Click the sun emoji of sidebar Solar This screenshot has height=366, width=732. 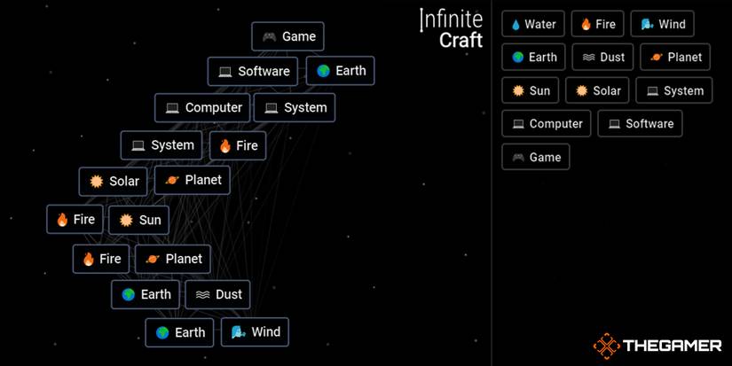(x=582, y=90)
